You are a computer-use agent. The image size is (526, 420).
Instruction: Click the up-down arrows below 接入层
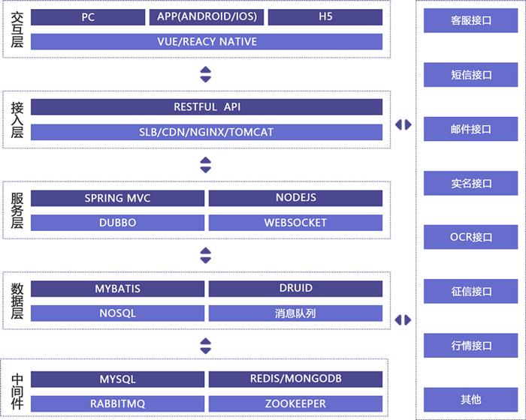pos(205,165)
